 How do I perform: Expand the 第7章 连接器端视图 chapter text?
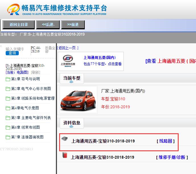pyautogui.click(x=27, y=137)
